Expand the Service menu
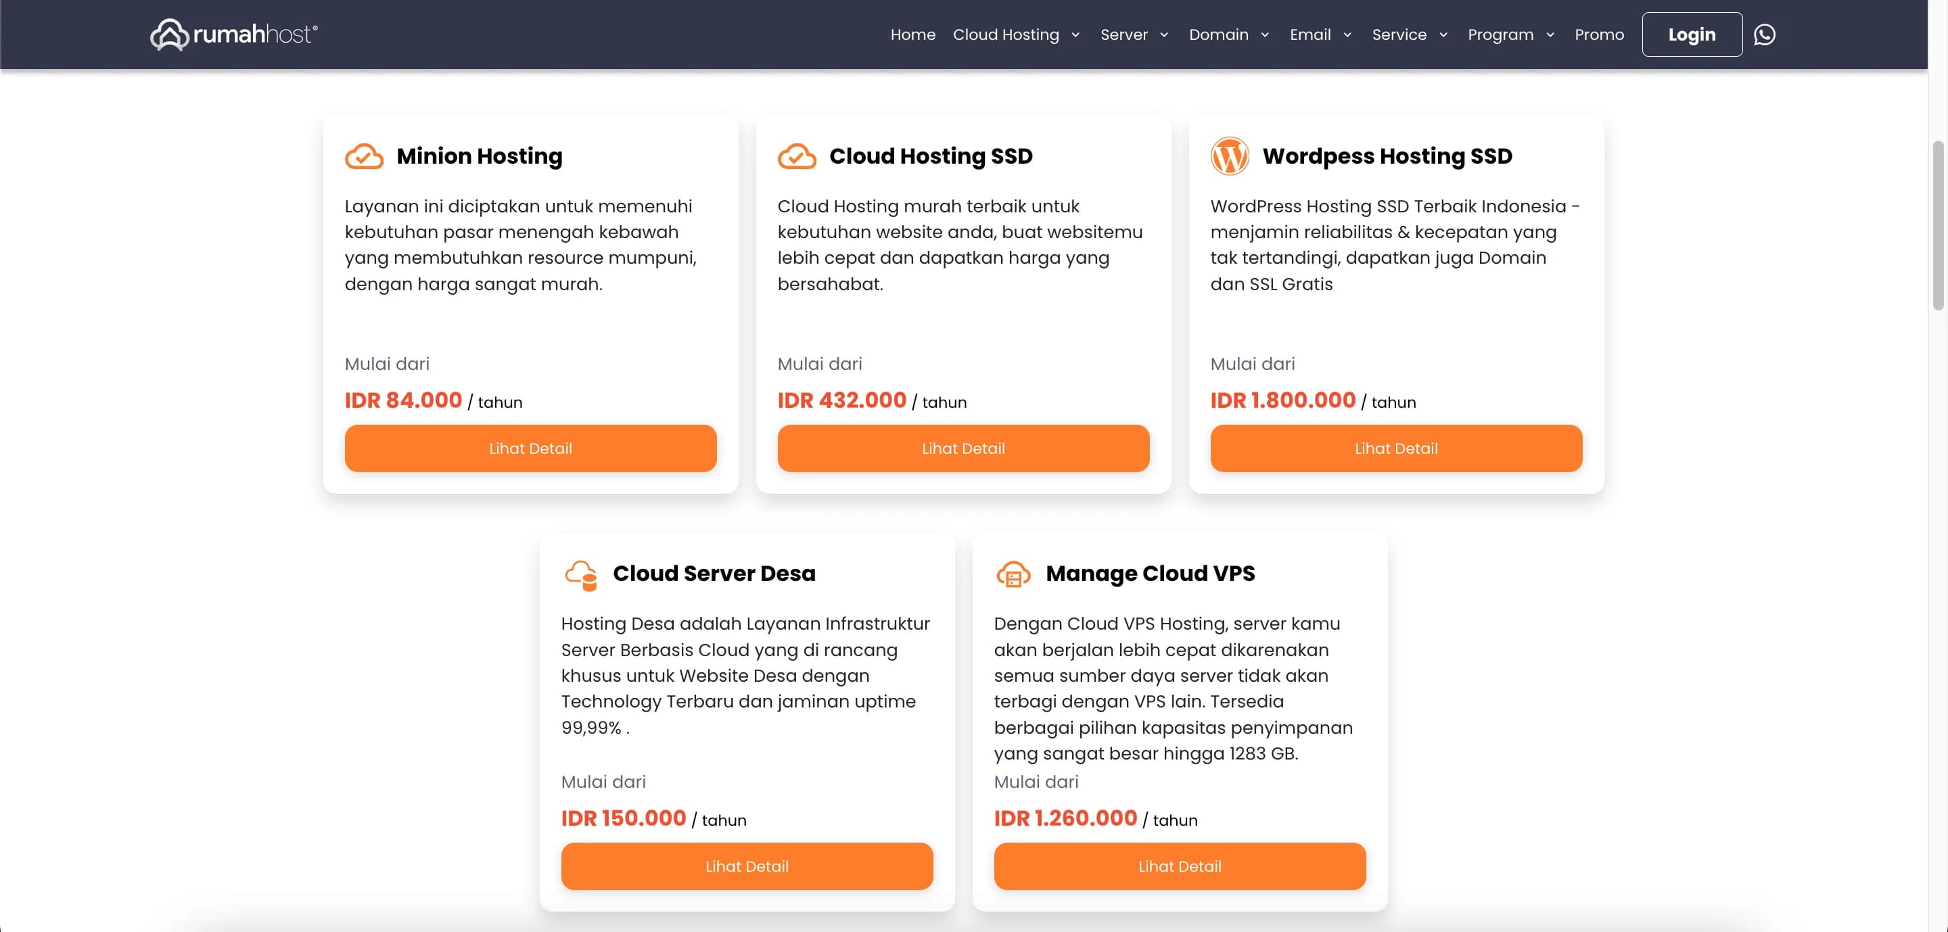This screenshot has width=1948, height=932. [x=1408, y=34]
